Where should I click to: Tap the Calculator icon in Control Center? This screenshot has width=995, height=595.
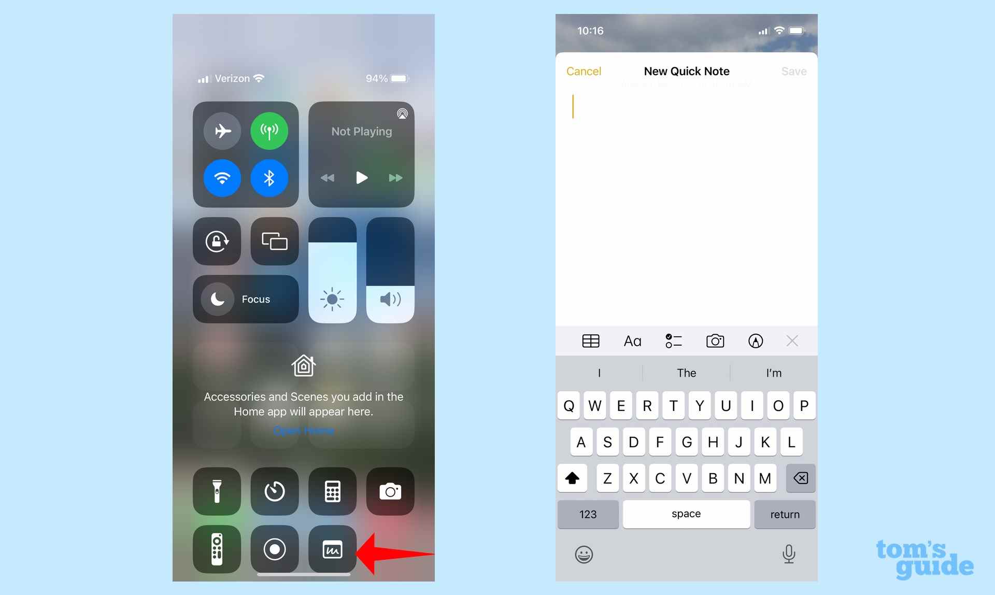pos(332,491)
